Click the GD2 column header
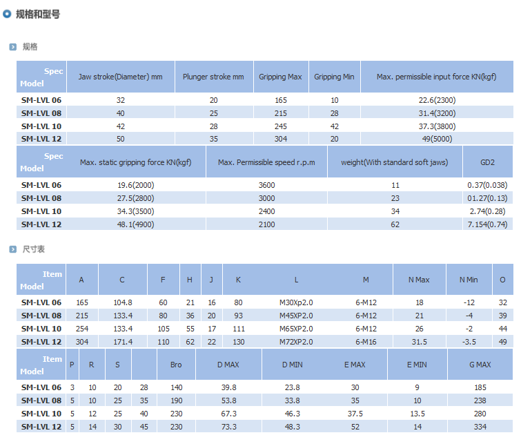Image resolution: width=521 pixels, height=444 pixels. 487,162
